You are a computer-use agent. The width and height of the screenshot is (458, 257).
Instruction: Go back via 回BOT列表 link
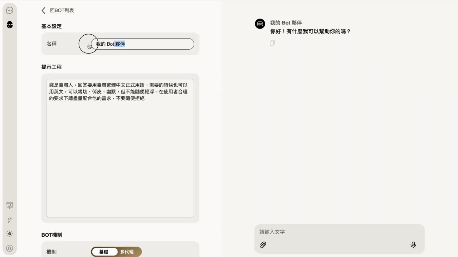click(x=62, y=10)
